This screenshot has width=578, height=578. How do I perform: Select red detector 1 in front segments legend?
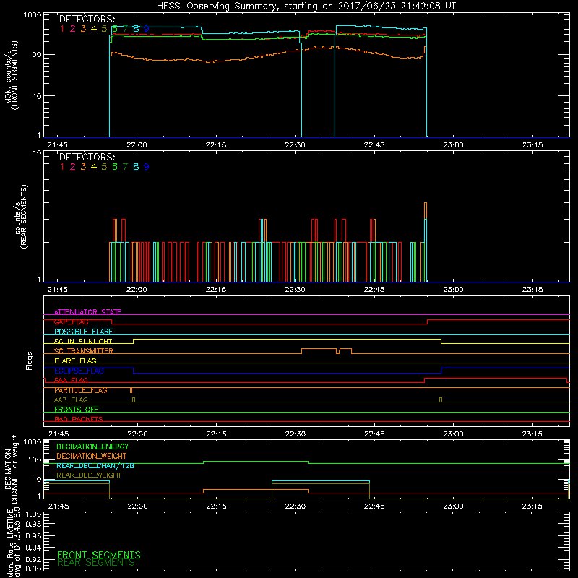point(62,29)
